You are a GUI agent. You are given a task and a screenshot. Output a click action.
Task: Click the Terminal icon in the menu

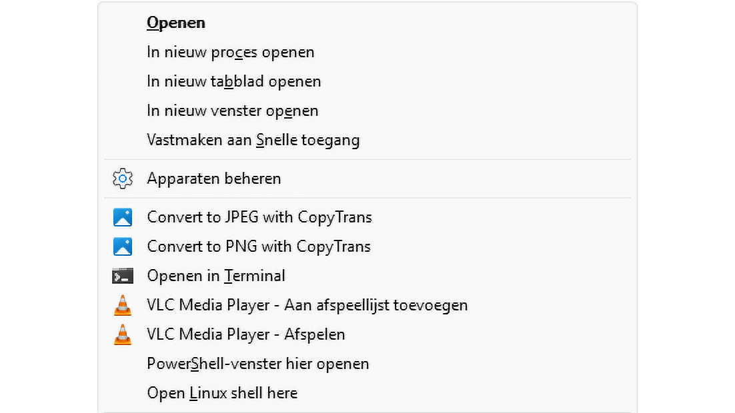tap(123, 276)
